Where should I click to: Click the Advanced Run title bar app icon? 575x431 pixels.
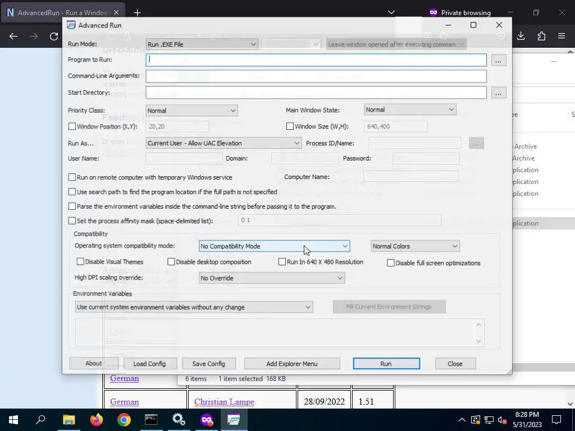pyautogui.click(x=71, y=25)
